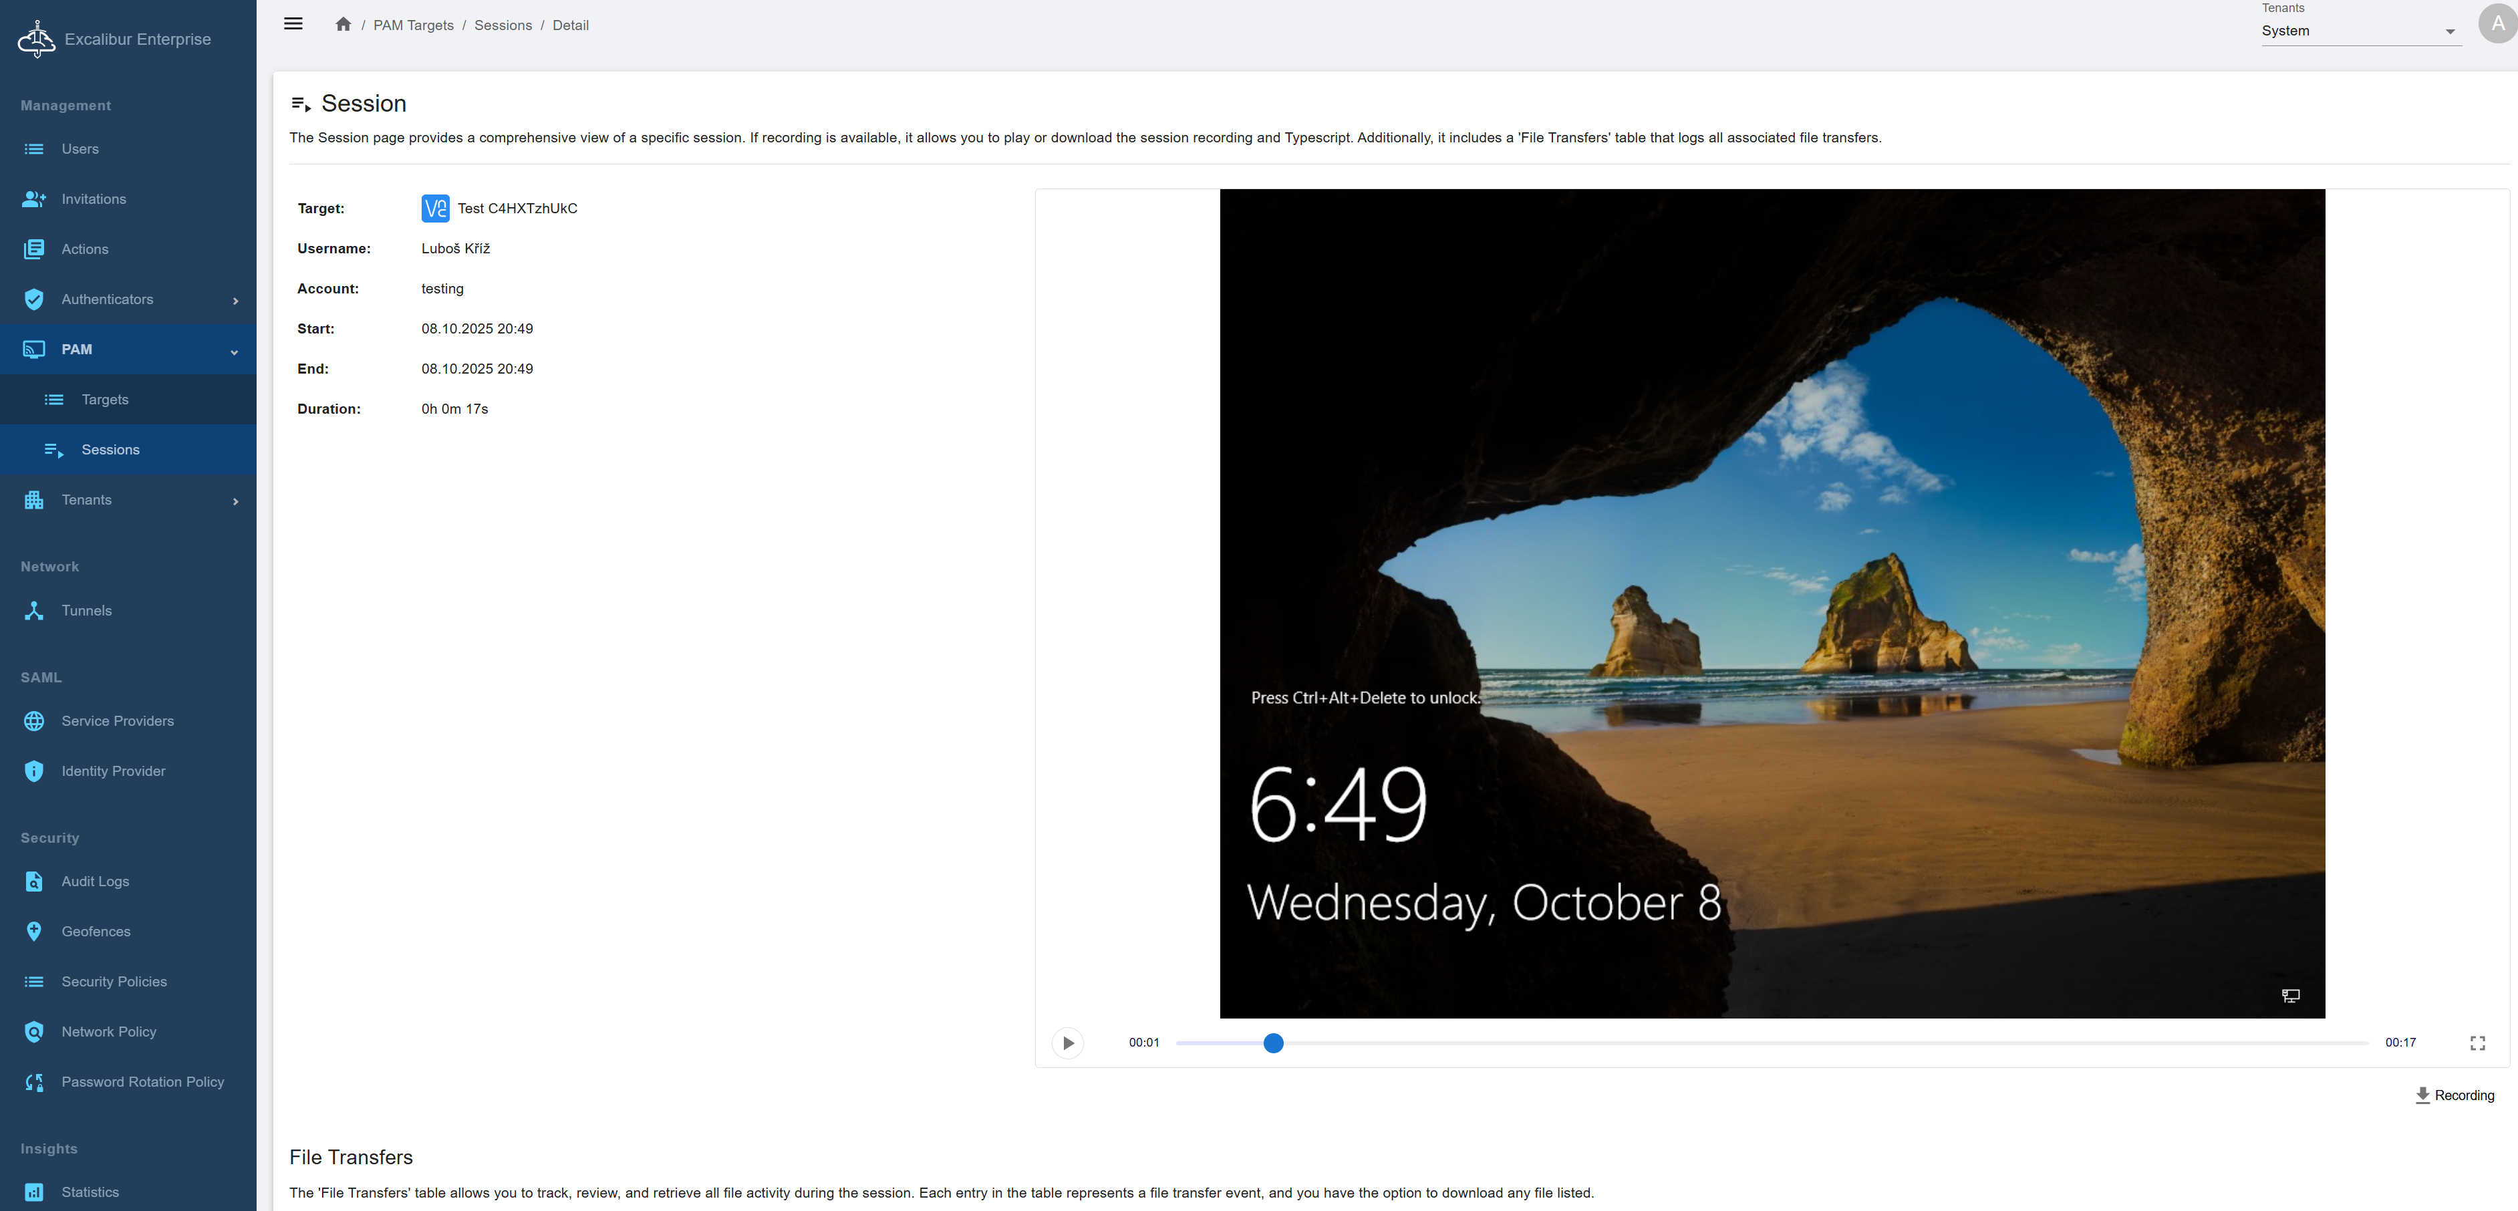Image resolution: width=2518 pixels, height=1211 pixels.
Task: Go to Audit Logs
Action: (x=95, y=881)
